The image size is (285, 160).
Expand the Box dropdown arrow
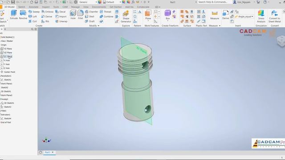(167, 21)
